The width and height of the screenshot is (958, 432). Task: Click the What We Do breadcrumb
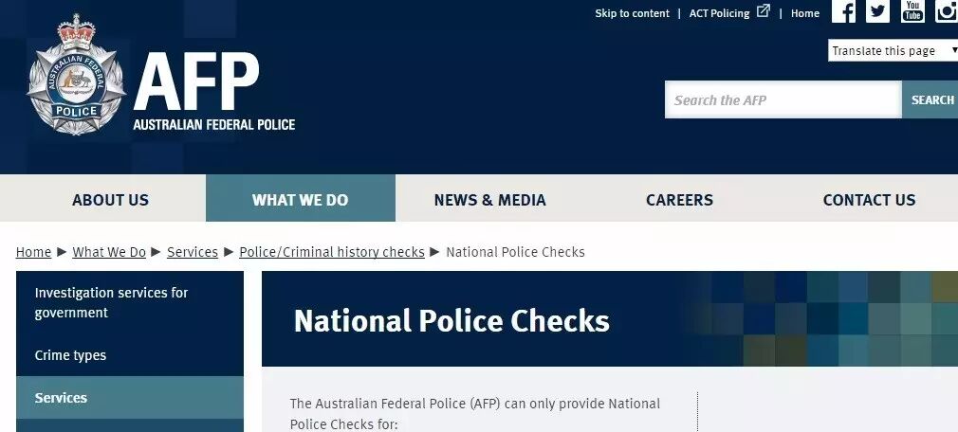click(109, 252)
